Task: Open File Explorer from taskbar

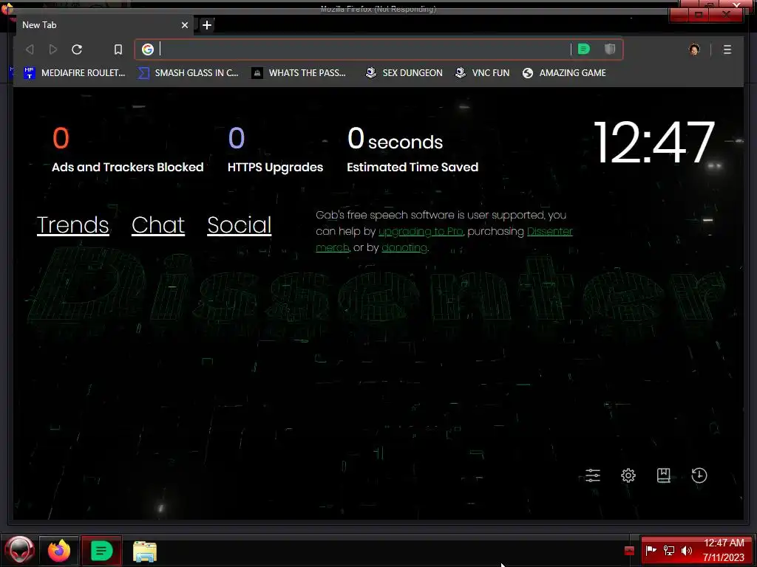Action: 144,551
